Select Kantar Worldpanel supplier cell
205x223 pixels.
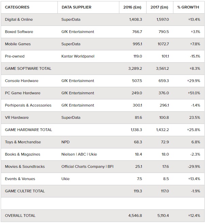[78, 56]
